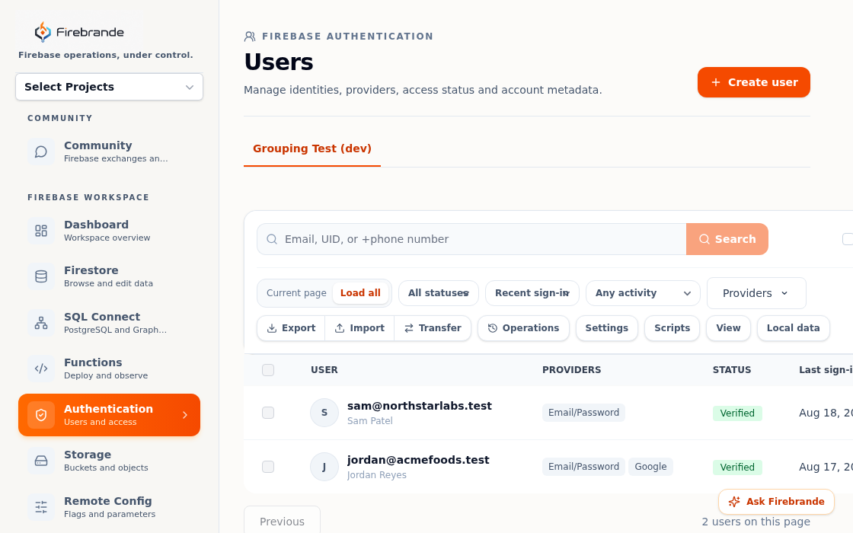
Task: Click the Aug 17 sign-in date cell
Action: [826, 467]
